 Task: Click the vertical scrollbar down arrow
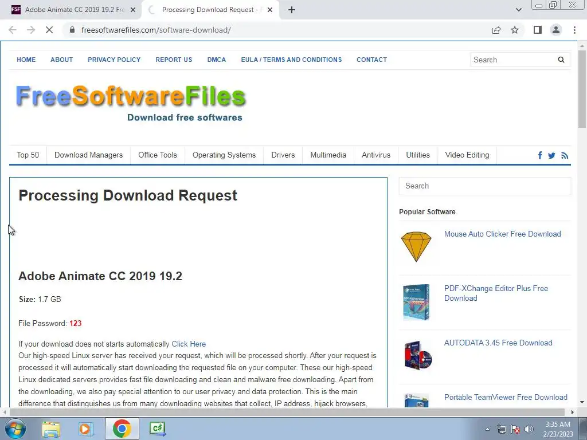(582, 403)
